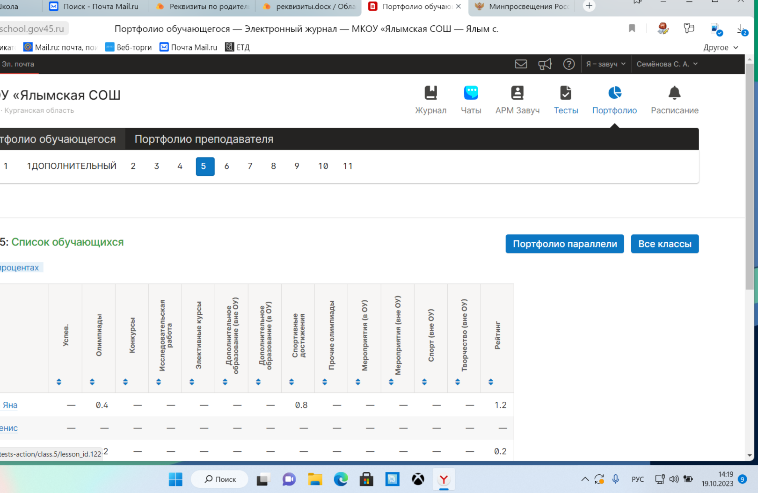
Task: Open browser downloads arrow icon
Action: pyautogui.click(x=742, y=29)
